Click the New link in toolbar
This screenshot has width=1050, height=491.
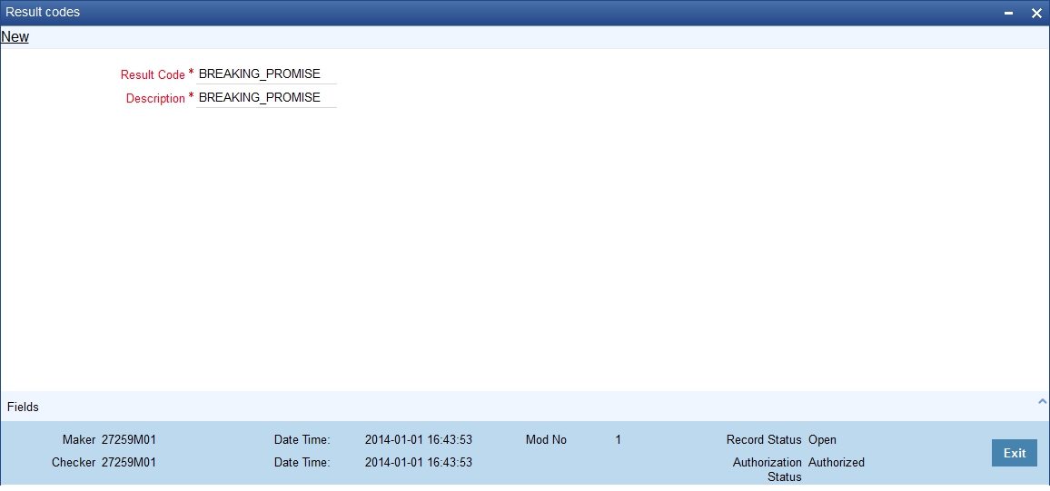click(15, 37)
